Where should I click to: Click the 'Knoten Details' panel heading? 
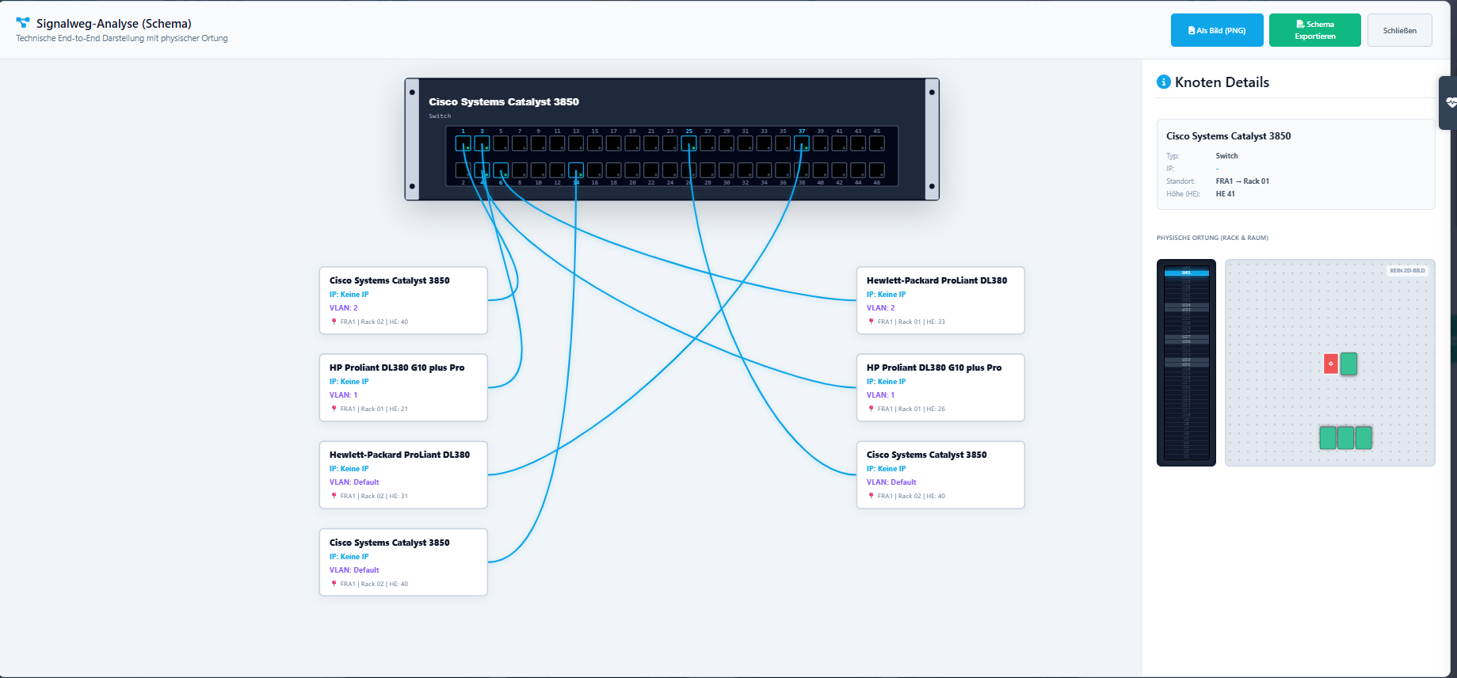pyautogui.click(x=1222, y=82)
